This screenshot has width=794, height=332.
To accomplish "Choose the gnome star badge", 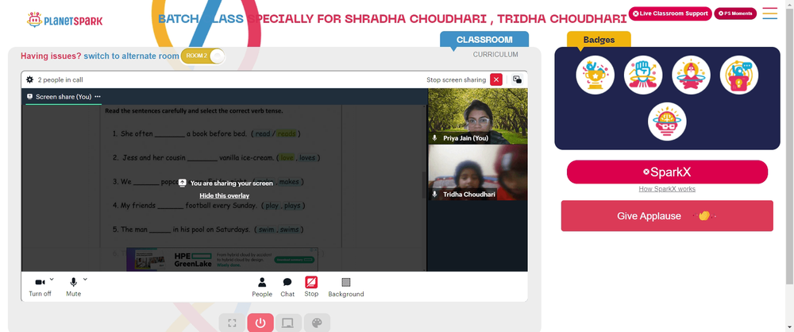I will [x=692, y=75].
